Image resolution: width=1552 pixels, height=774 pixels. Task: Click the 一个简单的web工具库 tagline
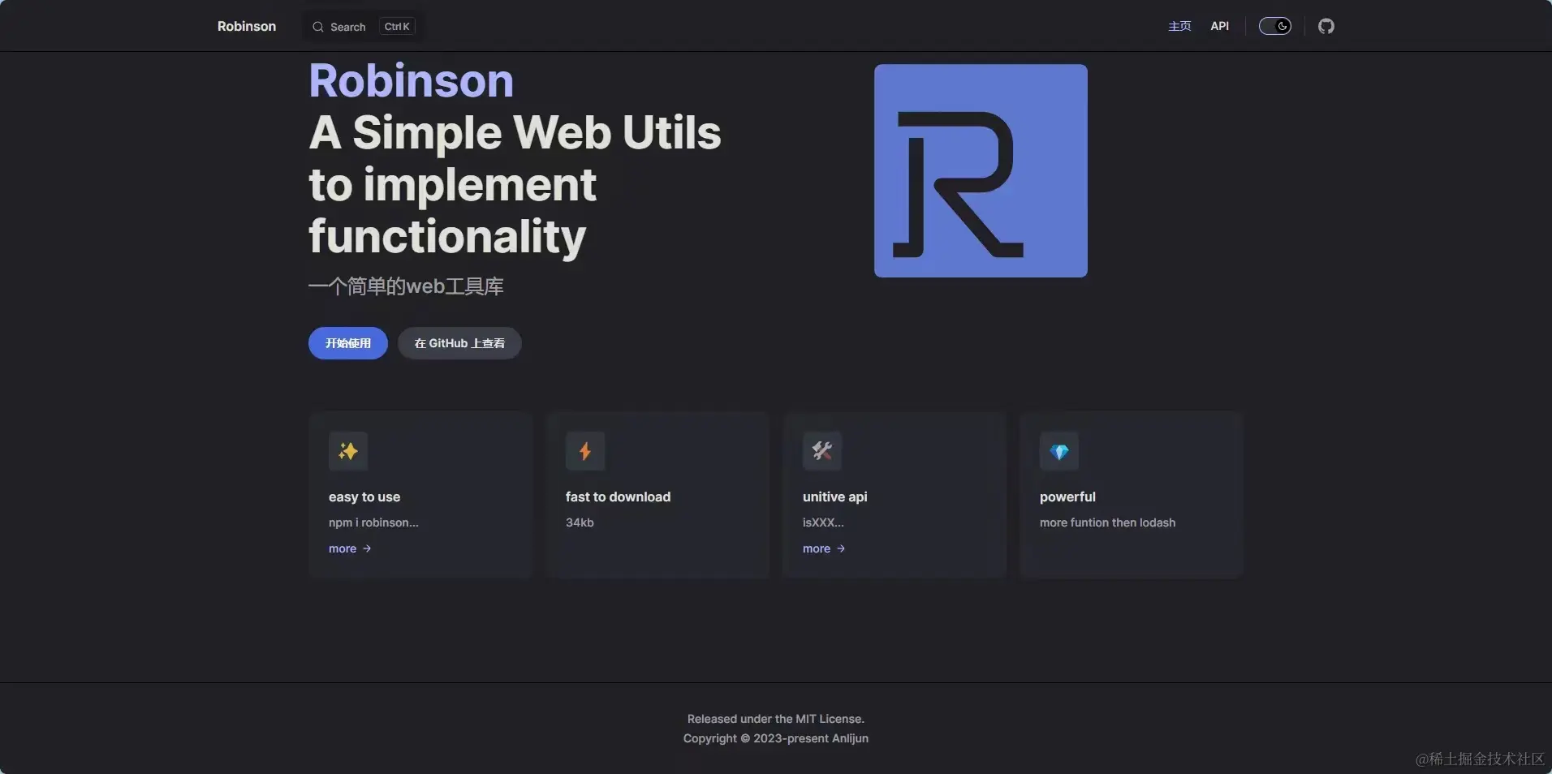[406, 286]
